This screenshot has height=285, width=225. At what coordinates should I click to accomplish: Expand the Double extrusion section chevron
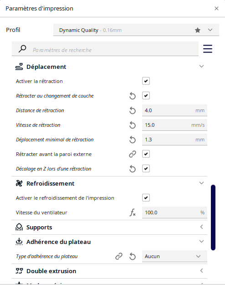click(x=201, y=271)
